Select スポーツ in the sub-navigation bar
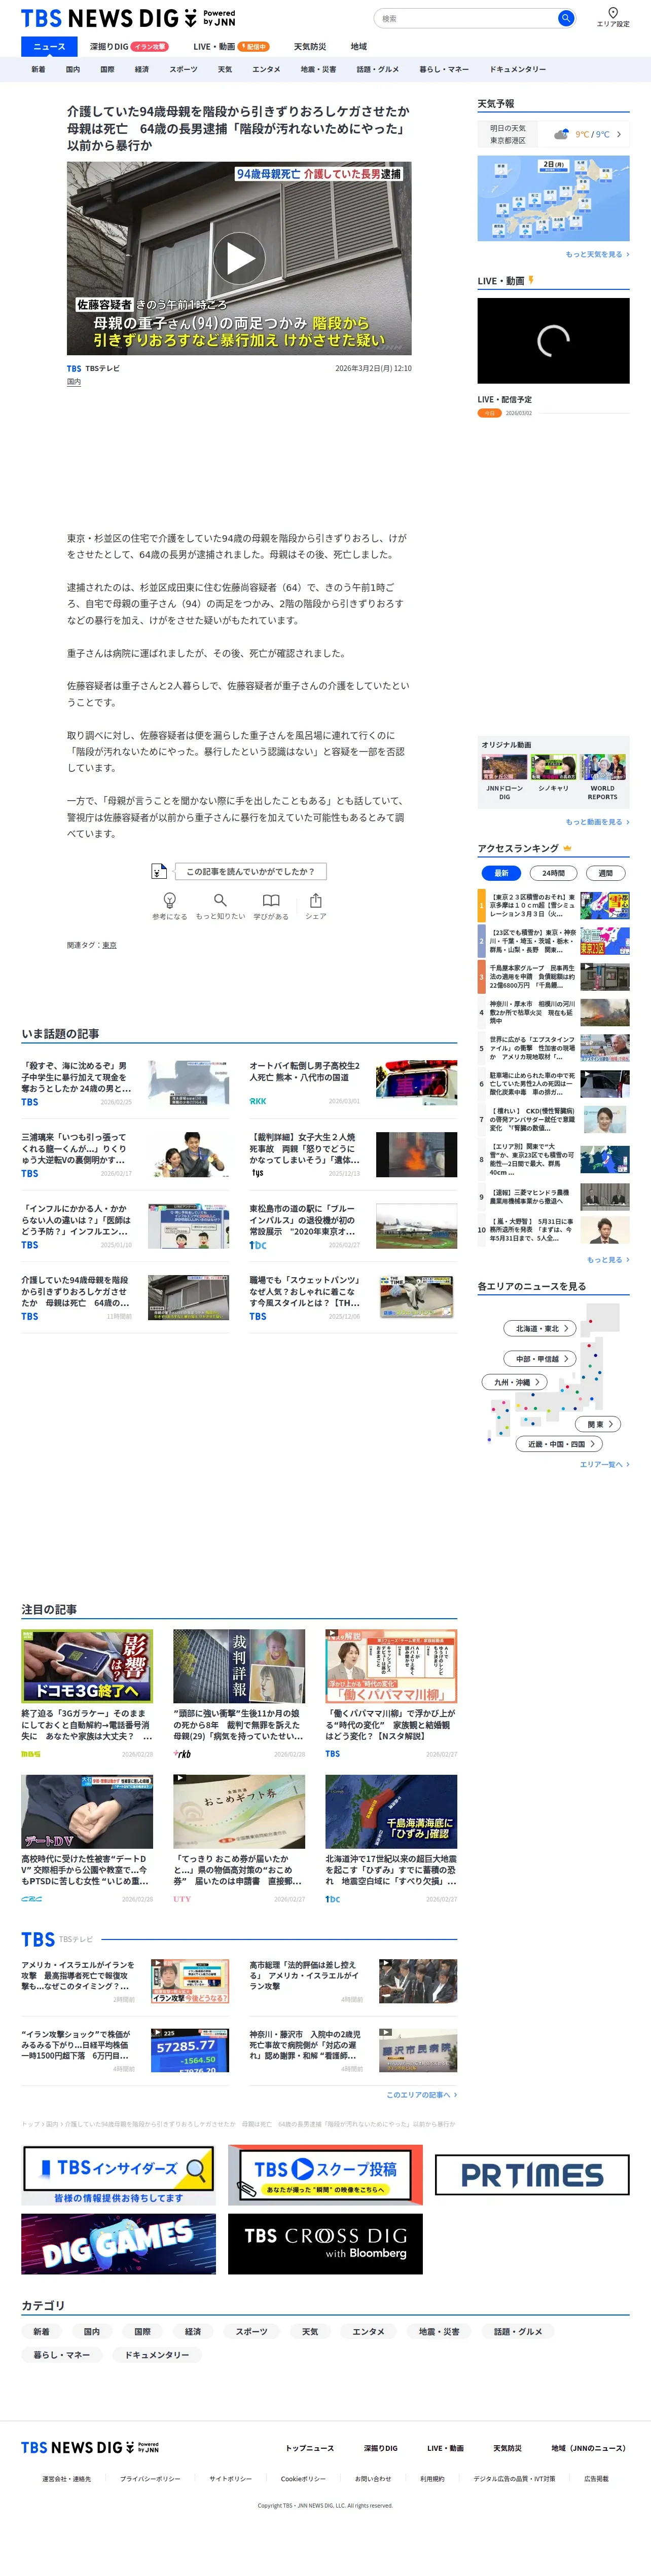 coord(183,70)
